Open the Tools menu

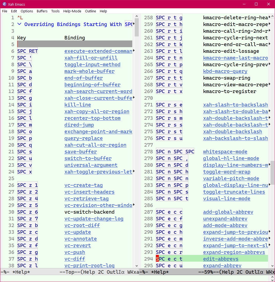55,11
